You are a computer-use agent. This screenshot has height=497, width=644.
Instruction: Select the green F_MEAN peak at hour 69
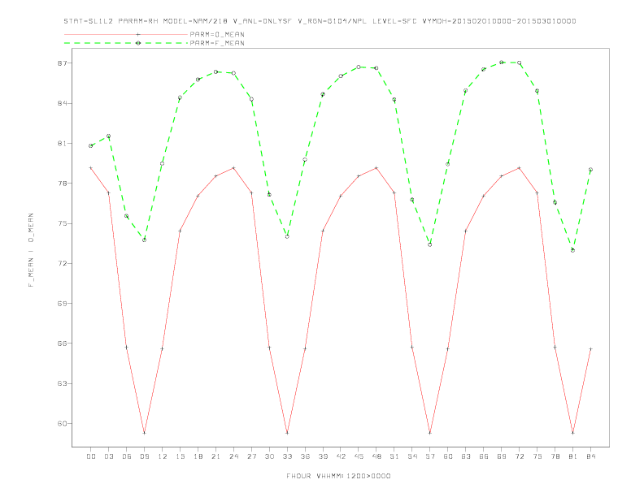pos(502,63)
